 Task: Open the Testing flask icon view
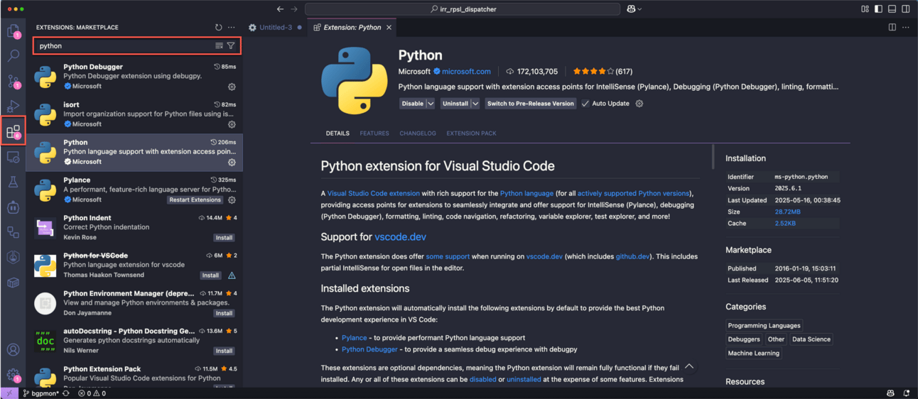(13, 182)
